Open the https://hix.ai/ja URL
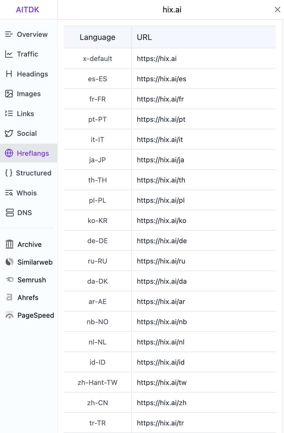This screenshot has width=284, height=433. pyautogui.click(x=161, y=160)
